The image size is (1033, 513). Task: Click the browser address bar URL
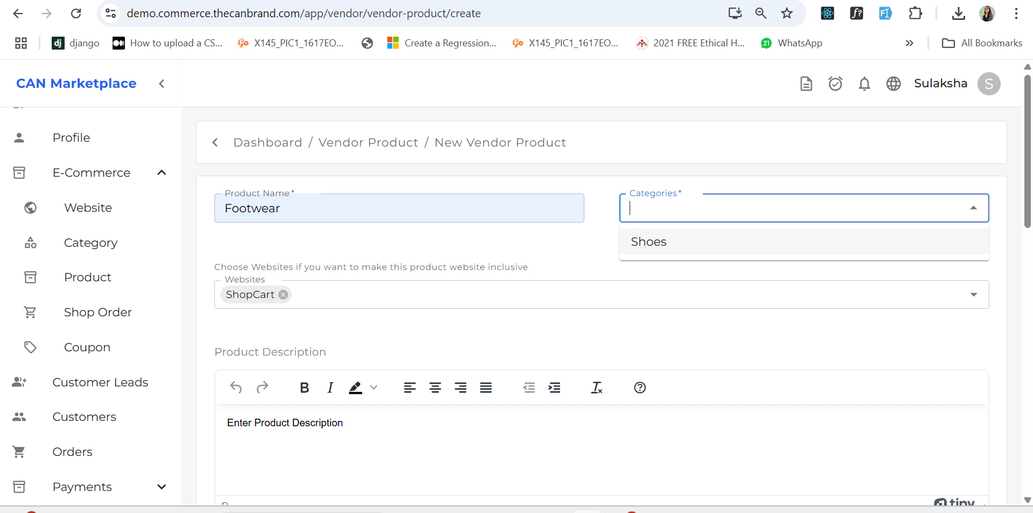pos(304,13)
